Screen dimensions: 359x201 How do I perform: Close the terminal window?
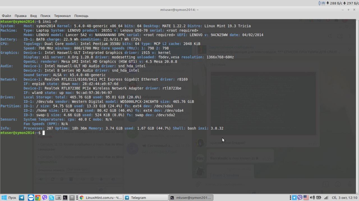(354, 10)
